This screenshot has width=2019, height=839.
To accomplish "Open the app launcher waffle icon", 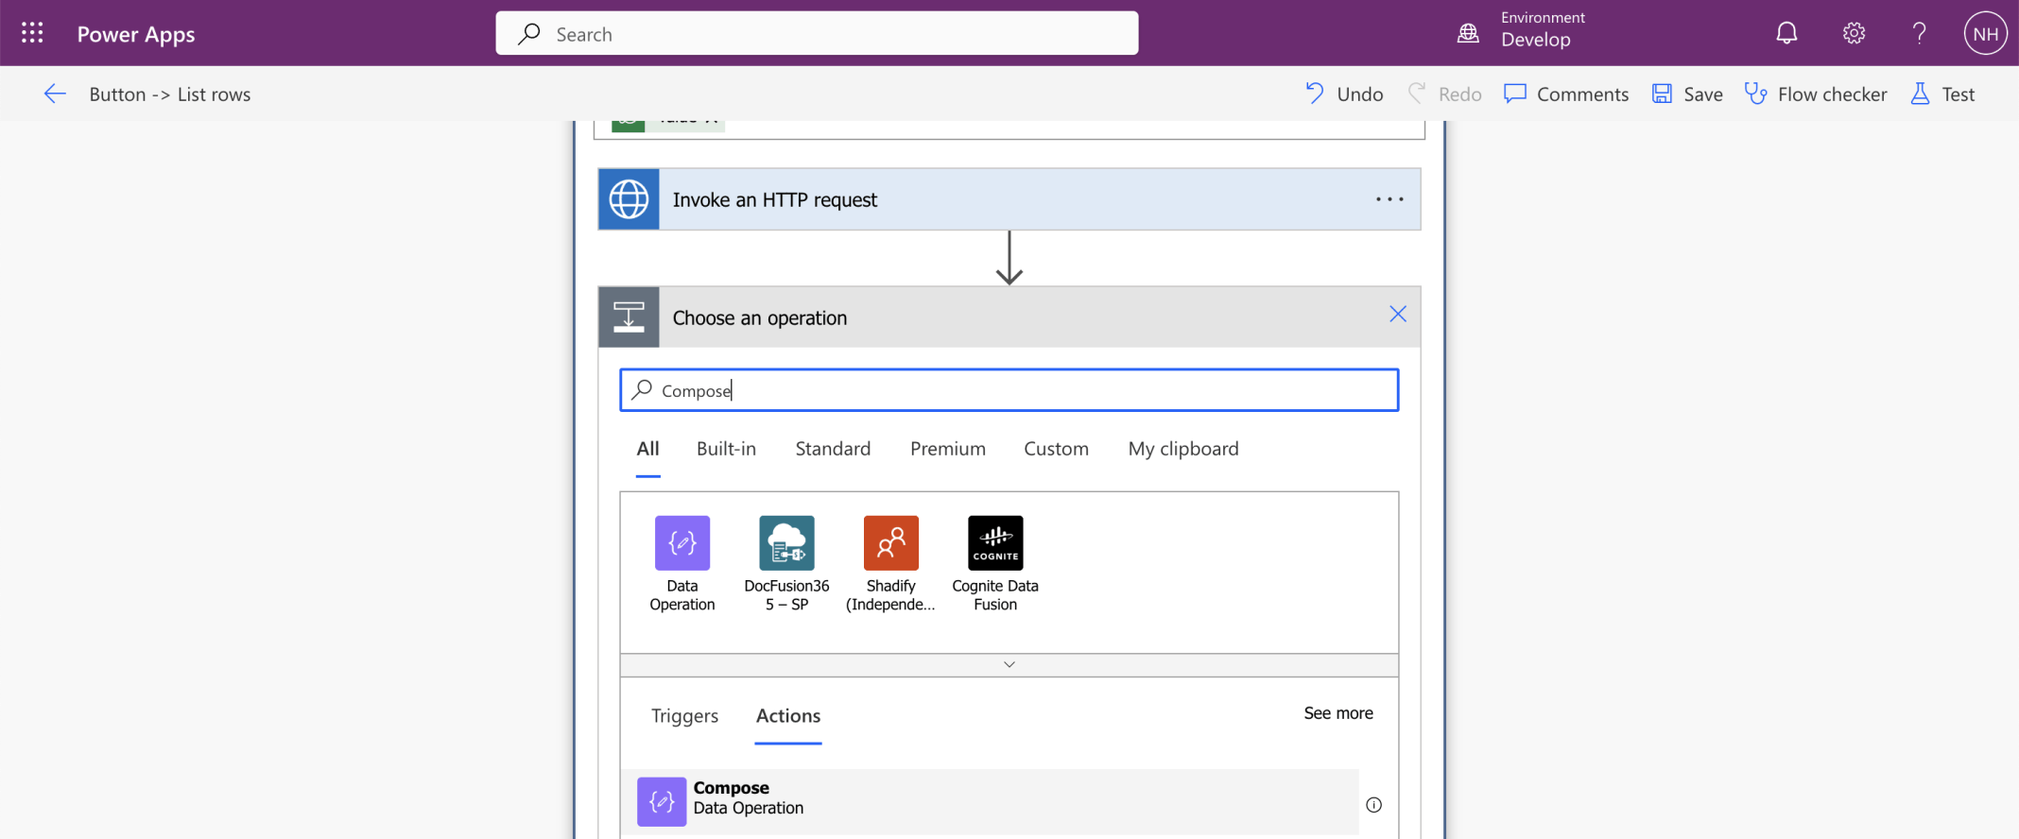I will (x=32, y=33).
